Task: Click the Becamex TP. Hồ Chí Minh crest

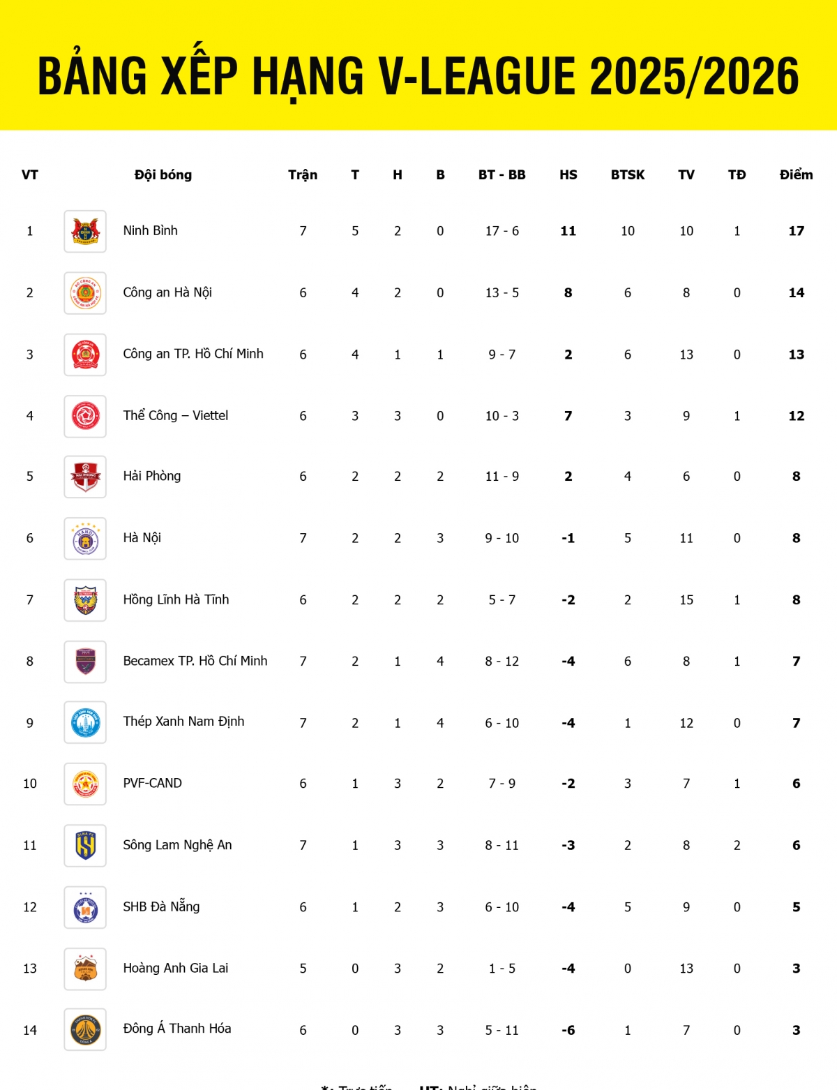Action: (85, 662)
